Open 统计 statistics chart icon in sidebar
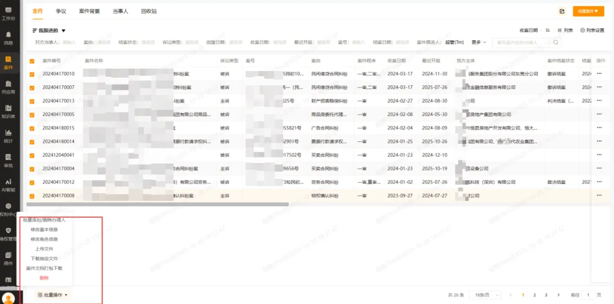Viewport: 614px width, 304px height. [9, 135]
